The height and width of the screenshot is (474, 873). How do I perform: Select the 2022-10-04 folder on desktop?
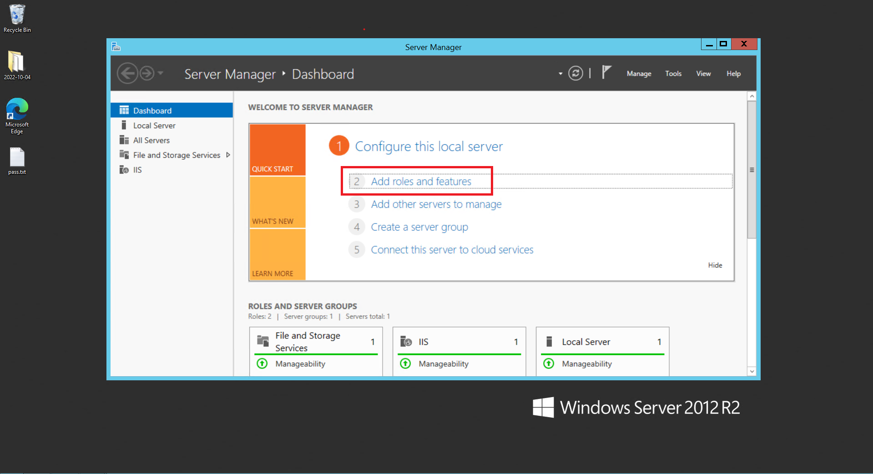17,66
